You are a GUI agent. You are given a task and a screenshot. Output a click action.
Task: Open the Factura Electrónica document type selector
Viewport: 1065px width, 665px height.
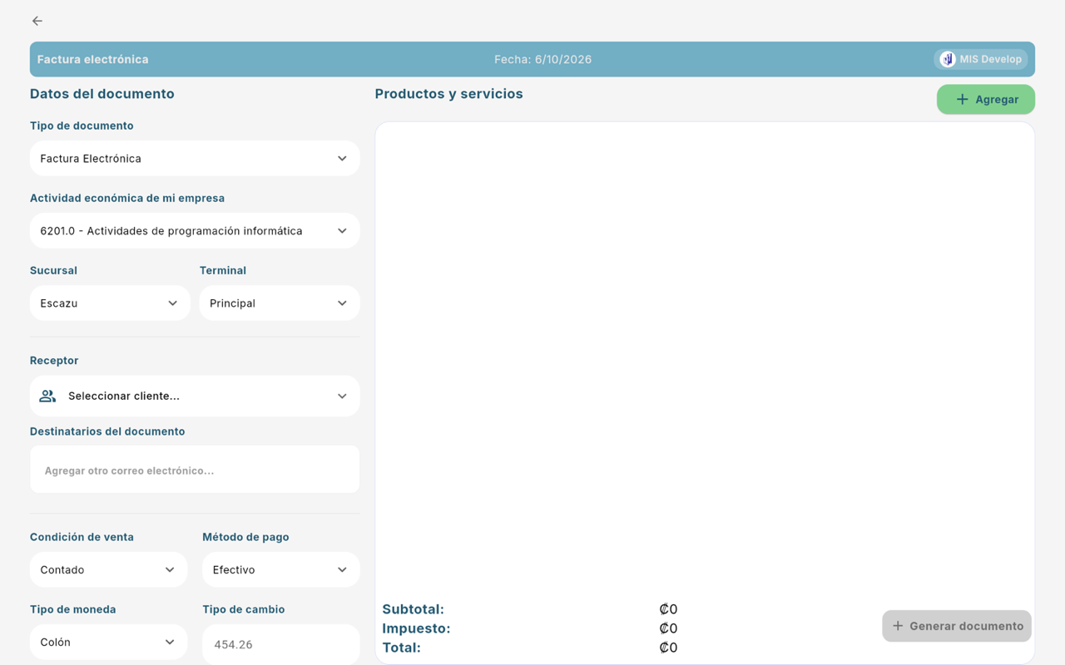click(x=195, y=158)
